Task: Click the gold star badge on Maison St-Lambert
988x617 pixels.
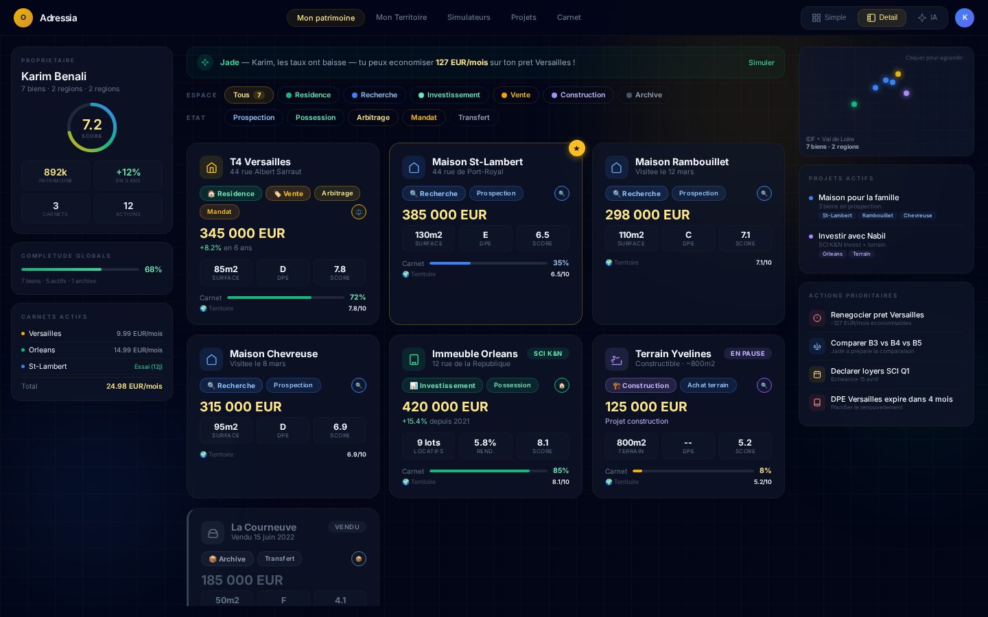Action: pyautogui.click(x=577, y=148)
